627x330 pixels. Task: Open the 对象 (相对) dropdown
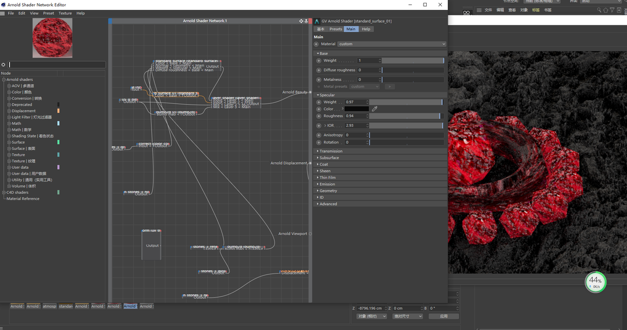371,316
